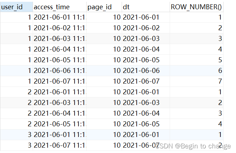Select user_id cell in the first data row
Viewport: 236px width, 153px height.
[16, 17]
